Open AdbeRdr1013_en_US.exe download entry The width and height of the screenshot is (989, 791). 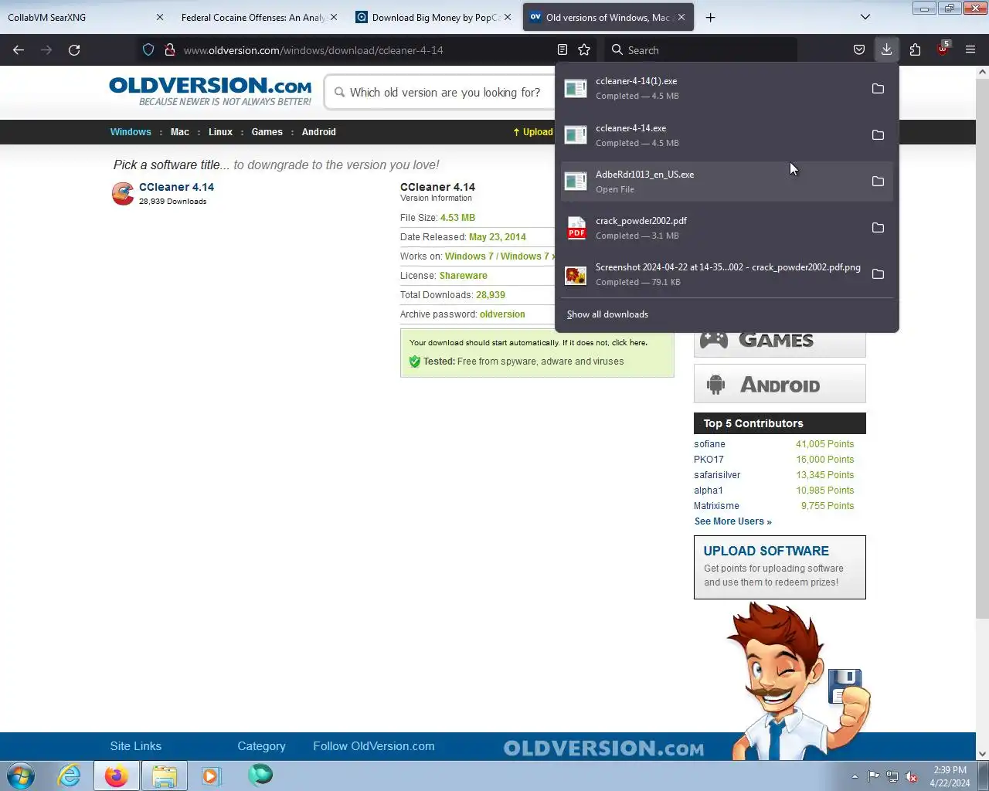[711, 182]
